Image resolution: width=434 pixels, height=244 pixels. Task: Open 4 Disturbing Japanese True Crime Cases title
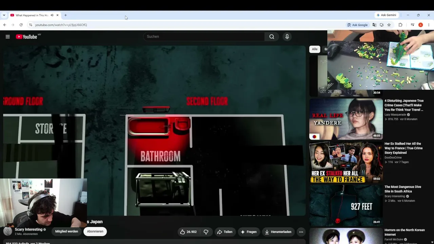pyautogui.click(x=404, y=105)
